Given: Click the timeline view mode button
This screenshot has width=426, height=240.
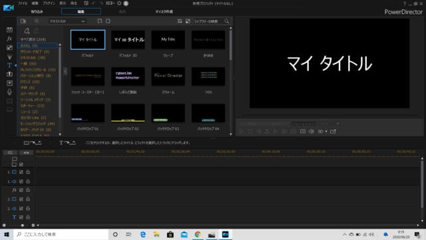Looking at the screenshot, I should [11, 153].
